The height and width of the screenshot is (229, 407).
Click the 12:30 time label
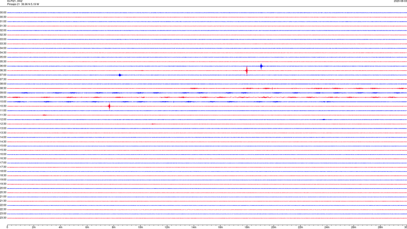pos(3,124)
